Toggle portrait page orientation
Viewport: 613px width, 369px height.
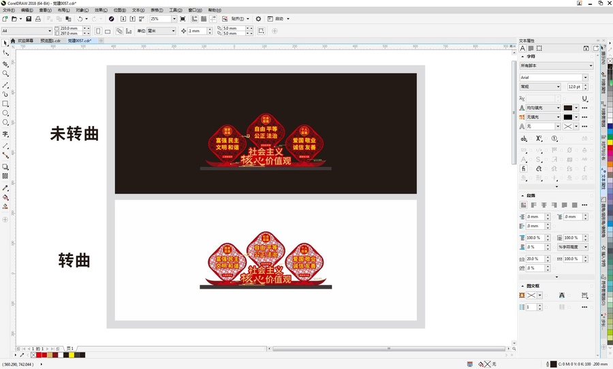pos(98,31)
